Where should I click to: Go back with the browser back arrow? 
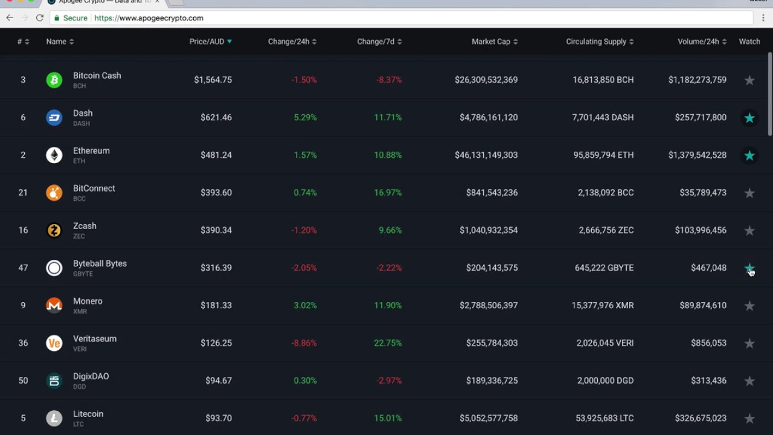click(10, 18)
